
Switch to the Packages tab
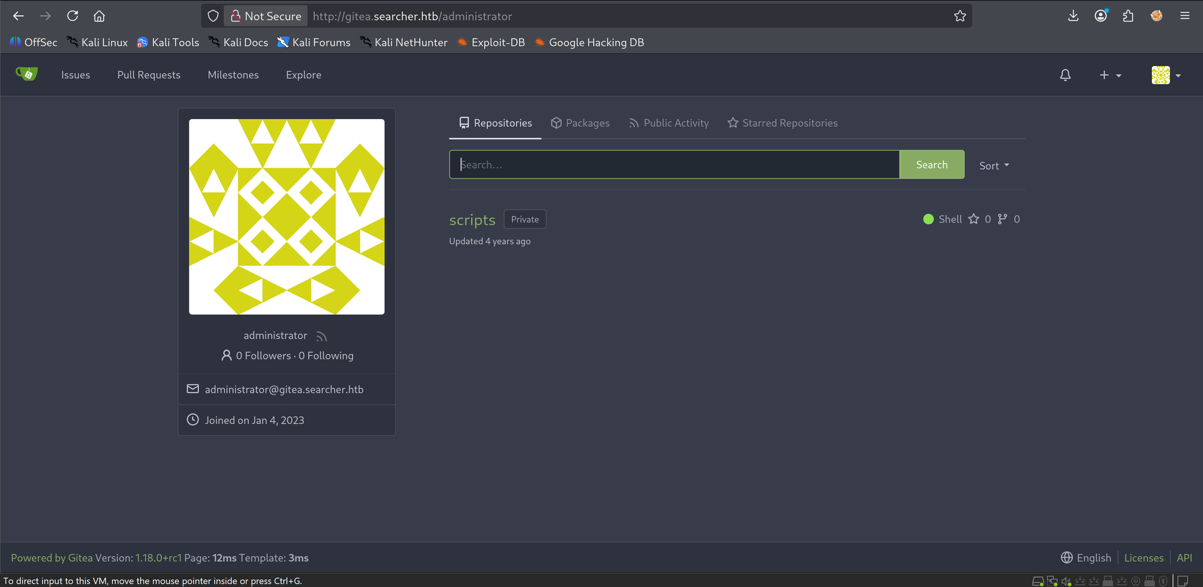coord(580,123)
